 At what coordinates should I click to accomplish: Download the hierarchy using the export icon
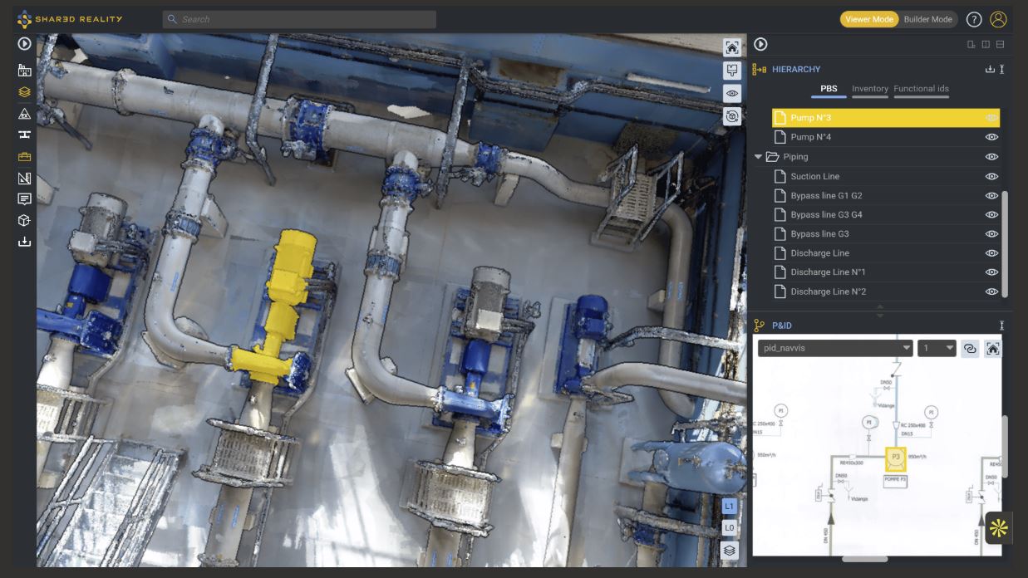(989, 70)
